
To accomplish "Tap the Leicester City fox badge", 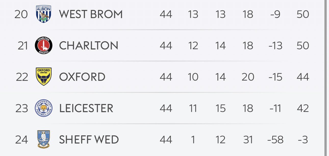I will pos(43,108).
